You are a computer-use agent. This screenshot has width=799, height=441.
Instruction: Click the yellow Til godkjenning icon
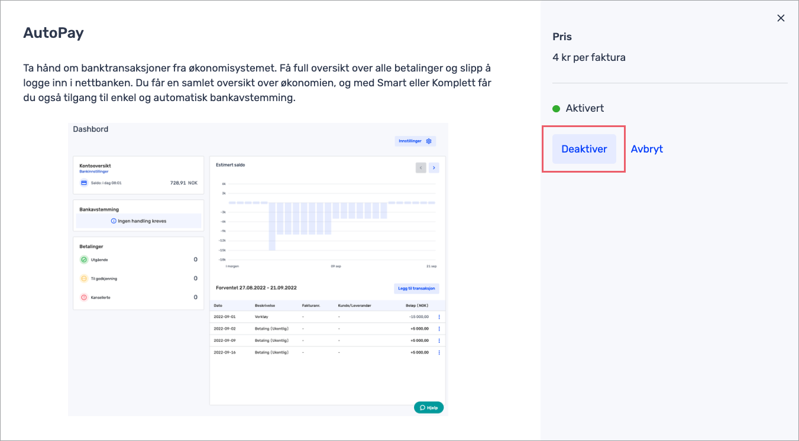point(84,278)
